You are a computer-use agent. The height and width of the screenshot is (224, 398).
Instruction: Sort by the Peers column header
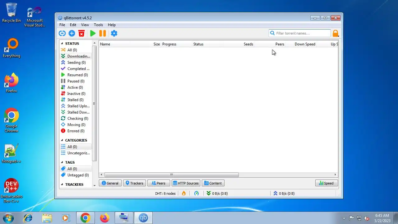coord(270,44)
